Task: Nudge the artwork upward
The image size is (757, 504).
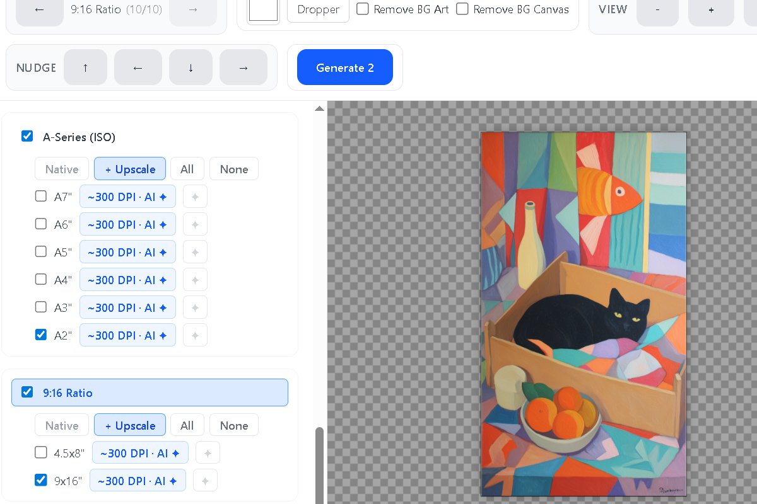Action: (85, 67)
